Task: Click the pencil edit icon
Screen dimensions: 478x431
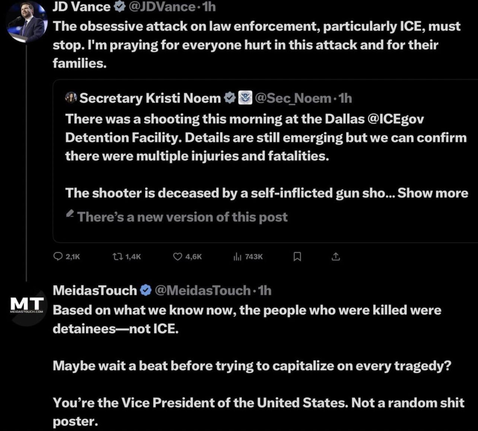Action: (70, 214)
